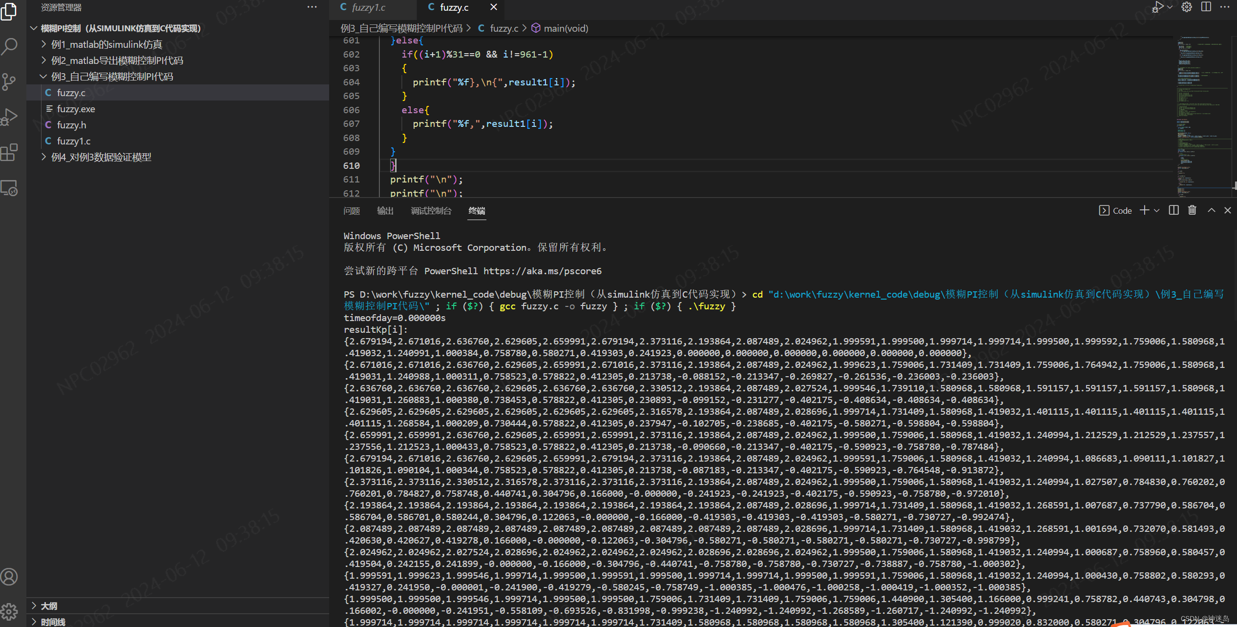Open the Search view in activity bar
The width and height of the screenshot is (1237, 627).
tap(10, 47)
